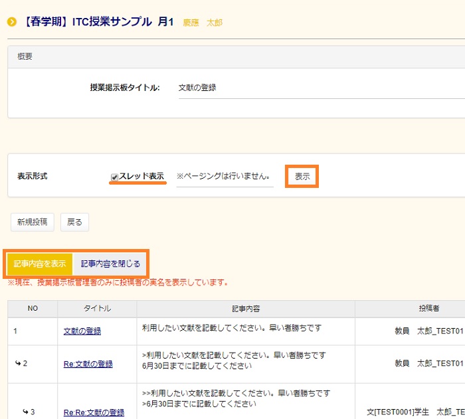The height and width of the screenshot is (419, 465).
Task: Open the 文献の登録 post link in row 1
Action: pyautogui.click(x=82, y=331)
